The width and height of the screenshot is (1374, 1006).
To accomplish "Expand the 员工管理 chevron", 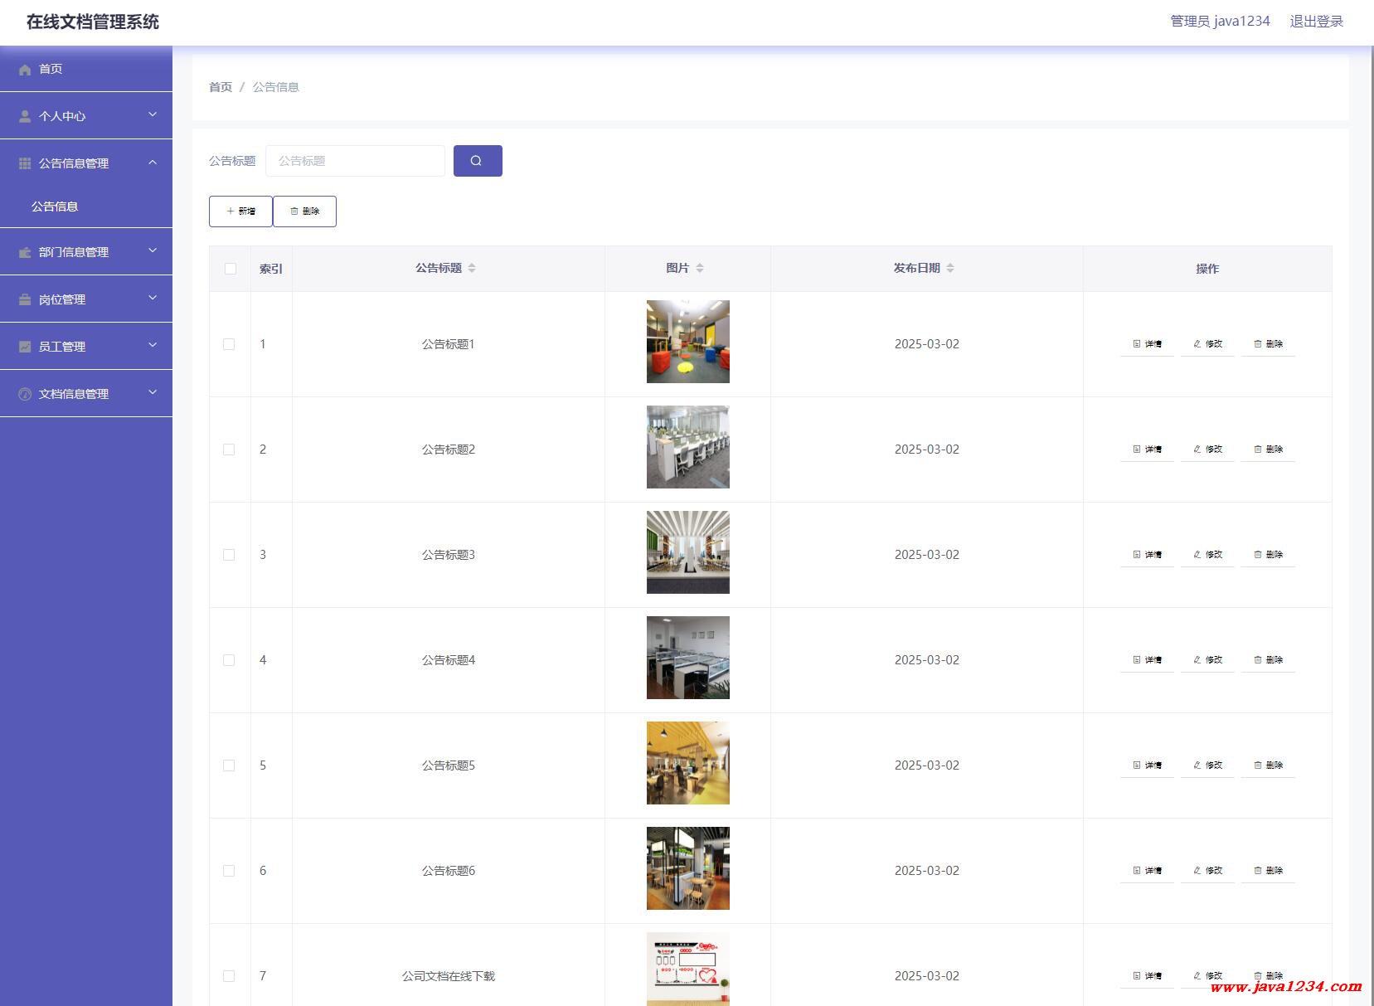I will [x=153, y=345].
